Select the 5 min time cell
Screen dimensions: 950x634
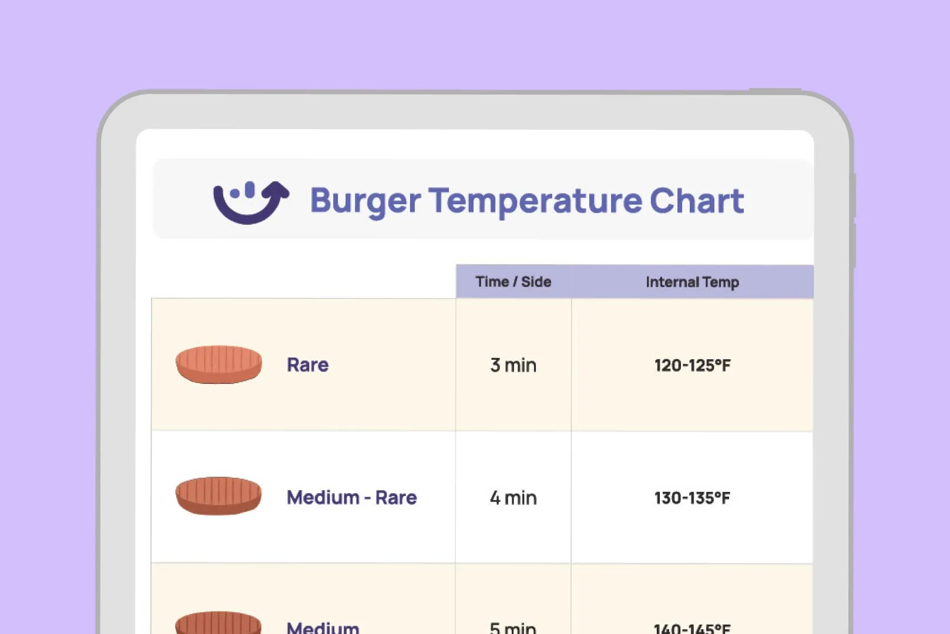(513, 599)
